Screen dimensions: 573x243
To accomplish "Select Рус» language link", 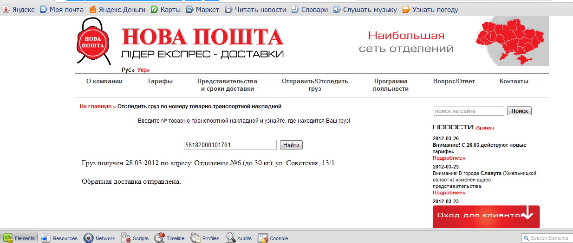I will point(128,70).
